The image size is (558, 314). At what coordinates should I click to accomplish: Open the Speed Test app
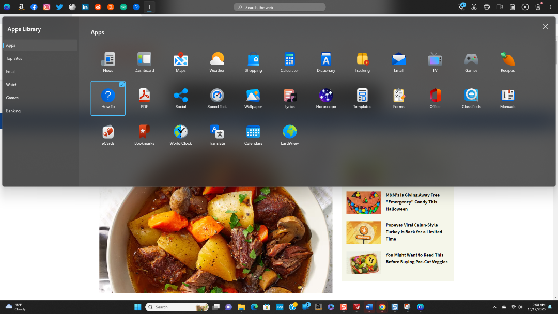[216, 98]
